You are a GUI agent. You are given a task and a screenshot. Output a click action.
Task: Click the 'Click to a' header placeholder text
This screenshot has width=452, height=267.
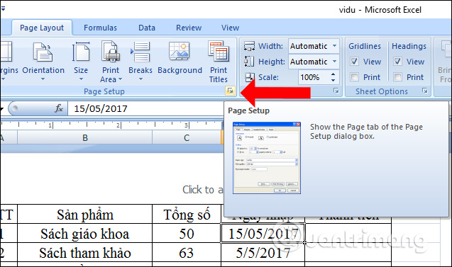[x=203, y=190]
